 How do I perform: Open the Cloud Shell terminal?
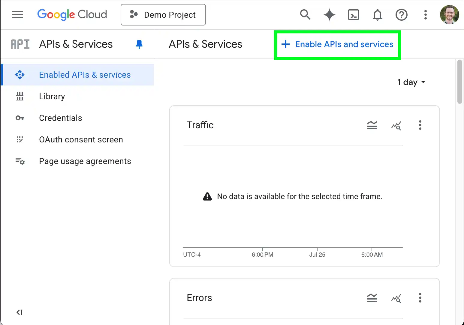354,14
